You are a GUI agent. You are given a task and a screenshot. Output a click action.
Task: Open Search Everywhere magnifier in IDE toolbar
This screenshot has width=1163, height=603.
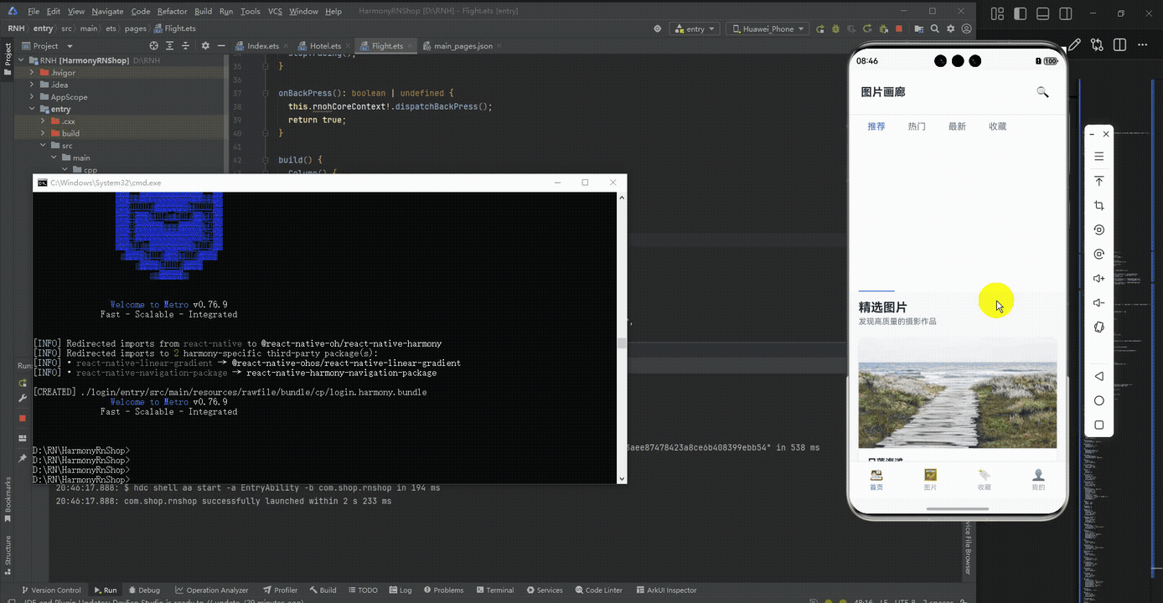pyautogui.click(x=934, y=28)
